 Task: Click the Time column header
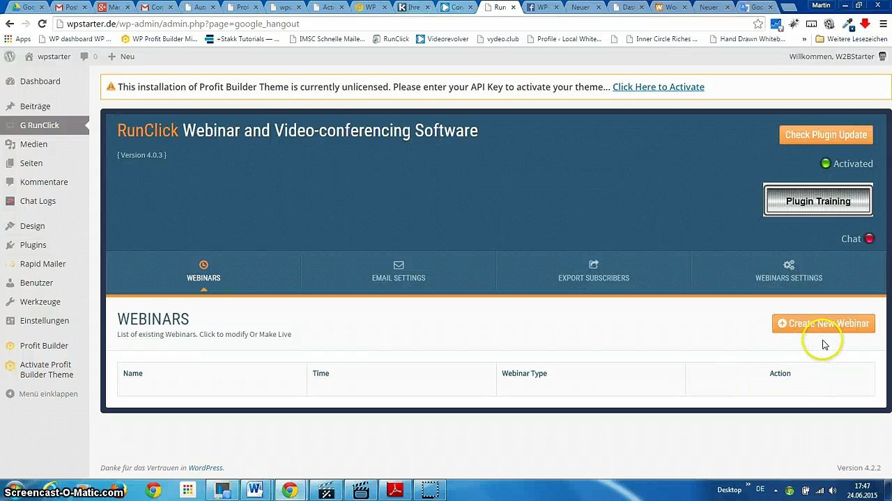coord(321,374)
